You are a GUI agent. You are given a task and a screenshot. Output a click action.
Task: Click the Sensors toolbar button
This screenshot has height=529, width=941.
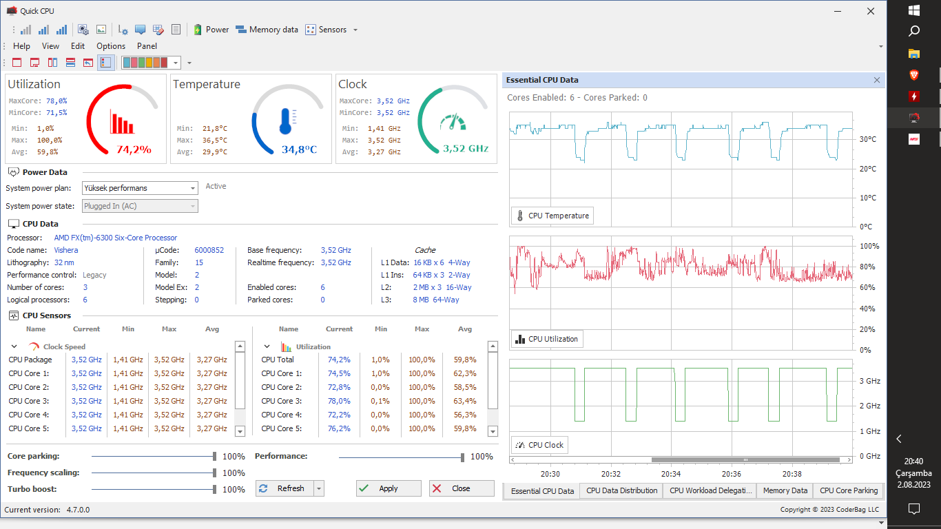[x=327, y=30]
